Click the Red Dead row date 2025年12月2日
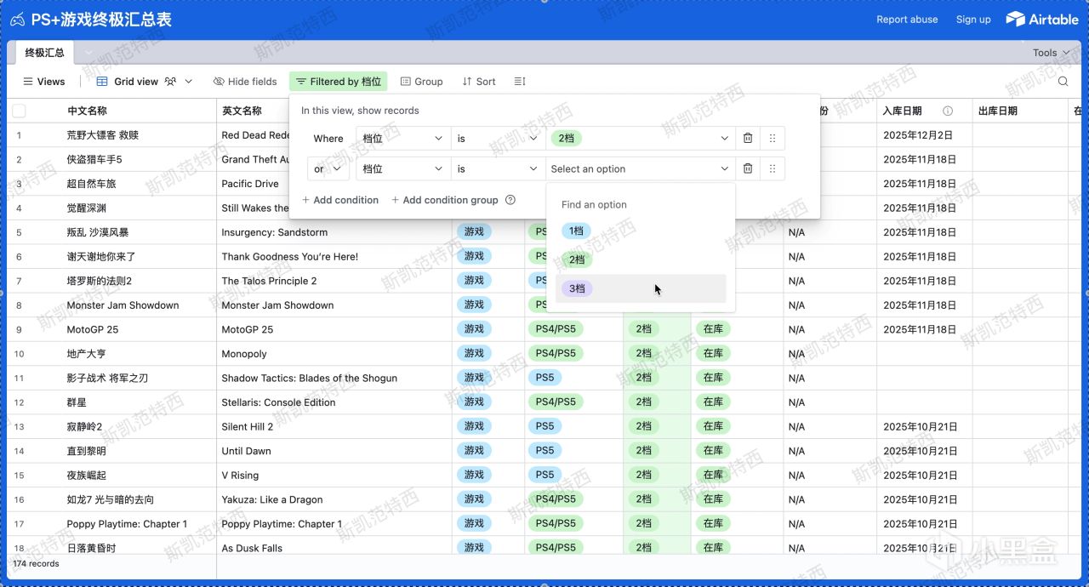1089x587 pixels. point(917,135)
